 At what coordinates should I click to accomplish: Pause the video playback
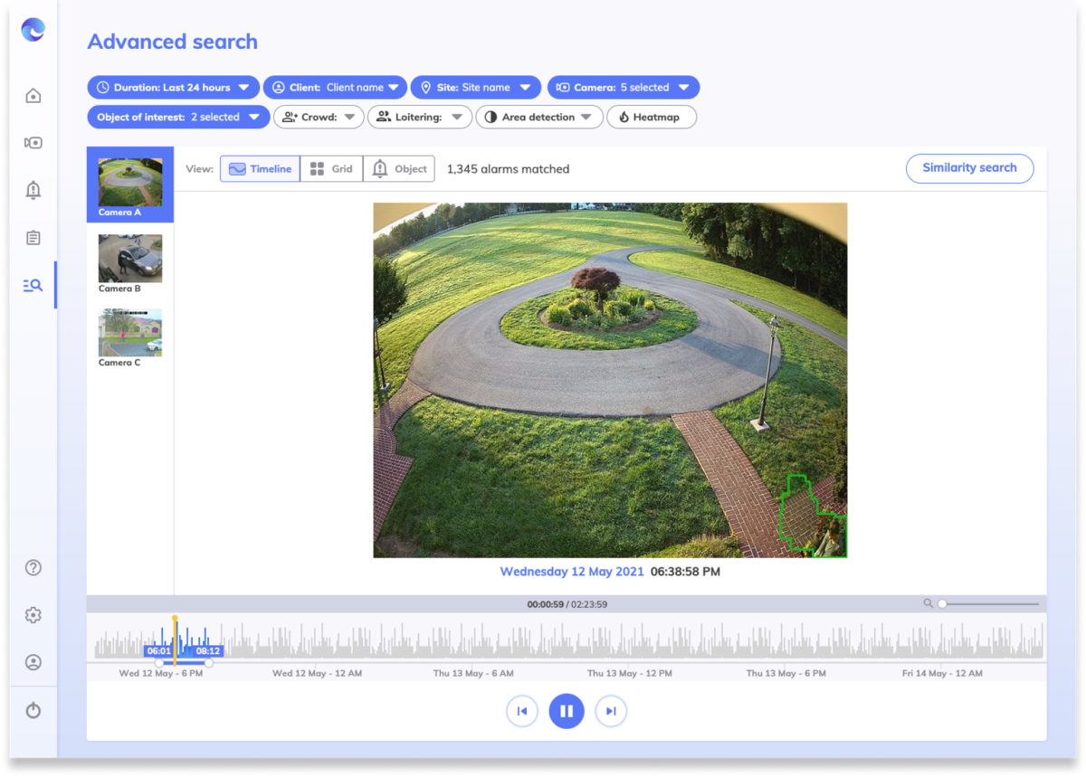[x=567, y=711]
